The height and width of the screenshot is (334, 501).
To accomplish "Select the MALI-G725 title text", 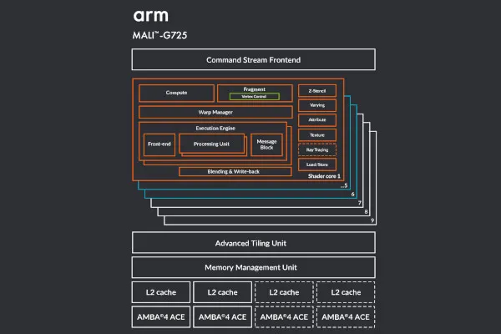I will [x=160, y=36].
